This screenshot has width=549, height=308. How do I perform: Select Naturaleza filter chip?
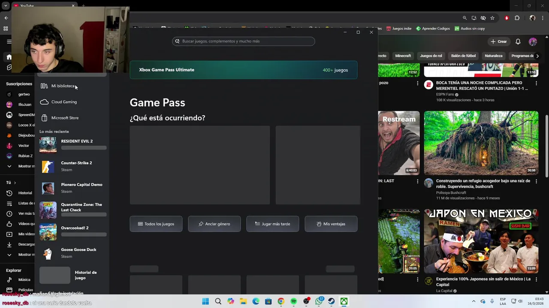coord(494,56)
